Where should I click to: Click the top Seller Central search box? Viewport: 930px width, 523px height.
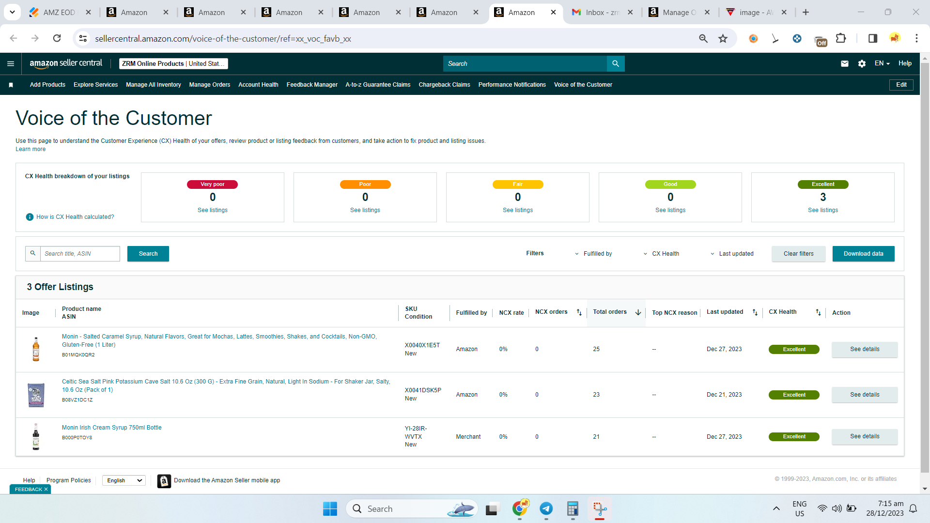(525, 63)
